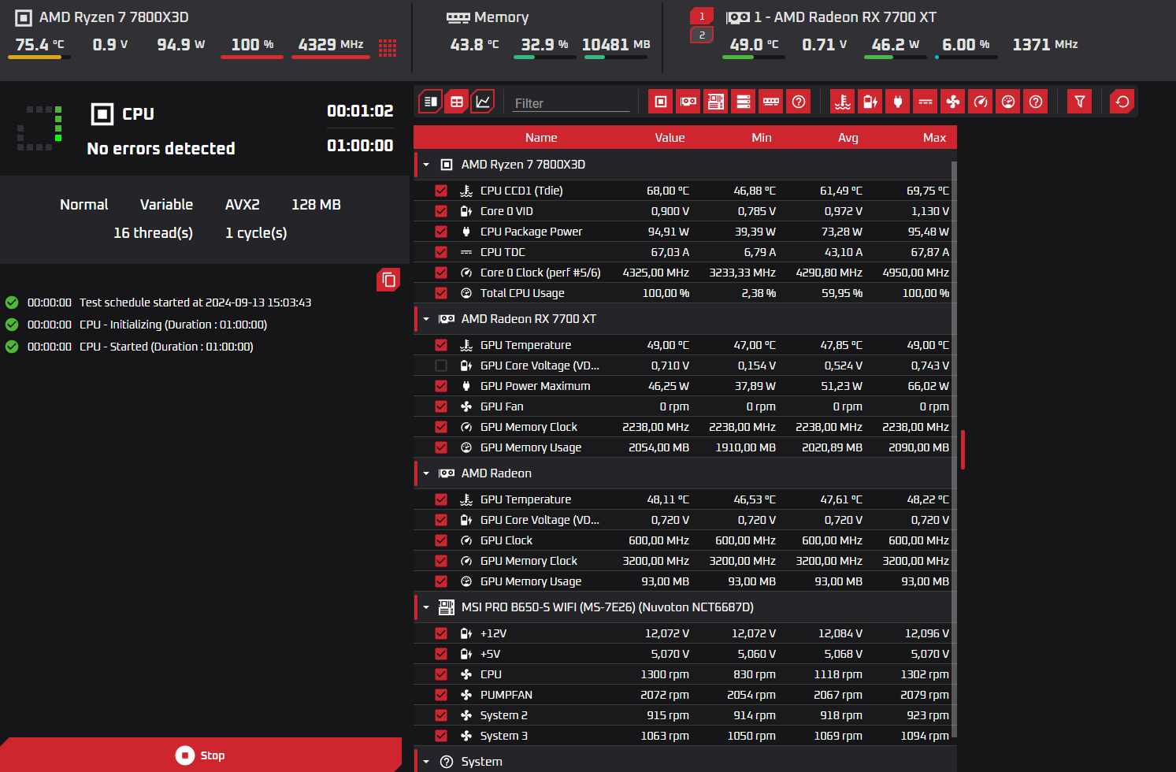Reset sensor statistics with the circular arrow icon

[x=1122, y=102]
